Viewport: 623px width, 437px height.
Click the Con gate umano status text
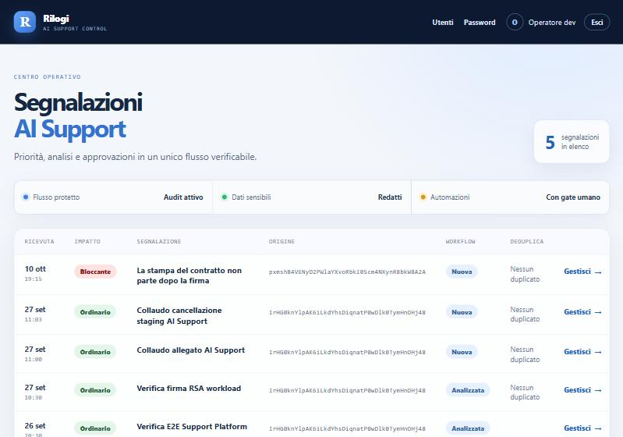[573, 197]
